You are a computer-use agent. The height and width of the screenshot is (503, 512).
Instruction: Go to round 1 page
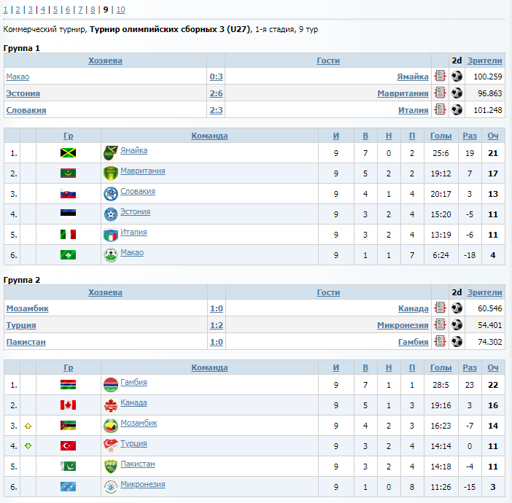click(5, 9)
